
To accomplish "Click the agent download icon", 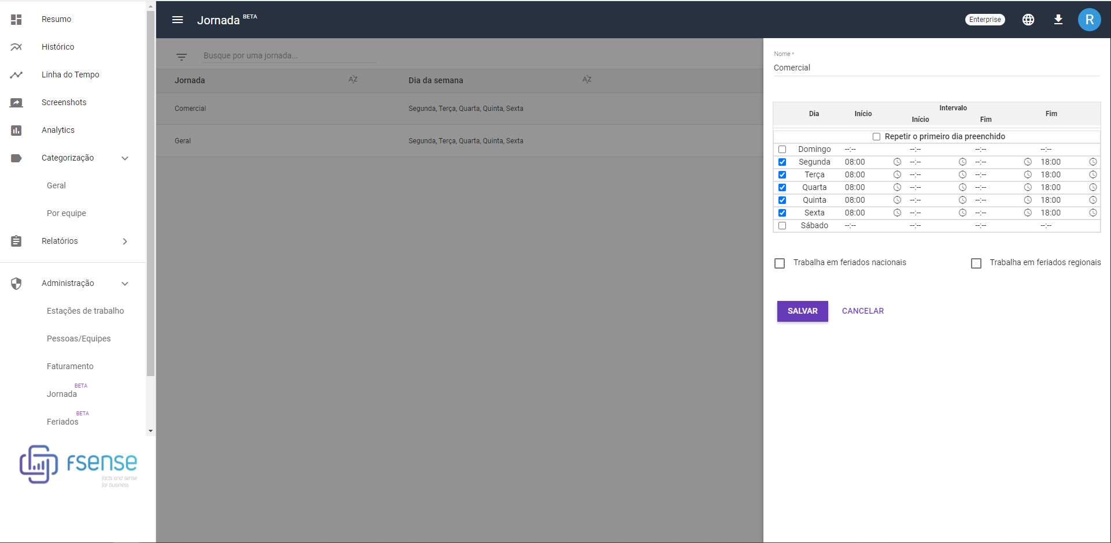I will [1059, 19].
